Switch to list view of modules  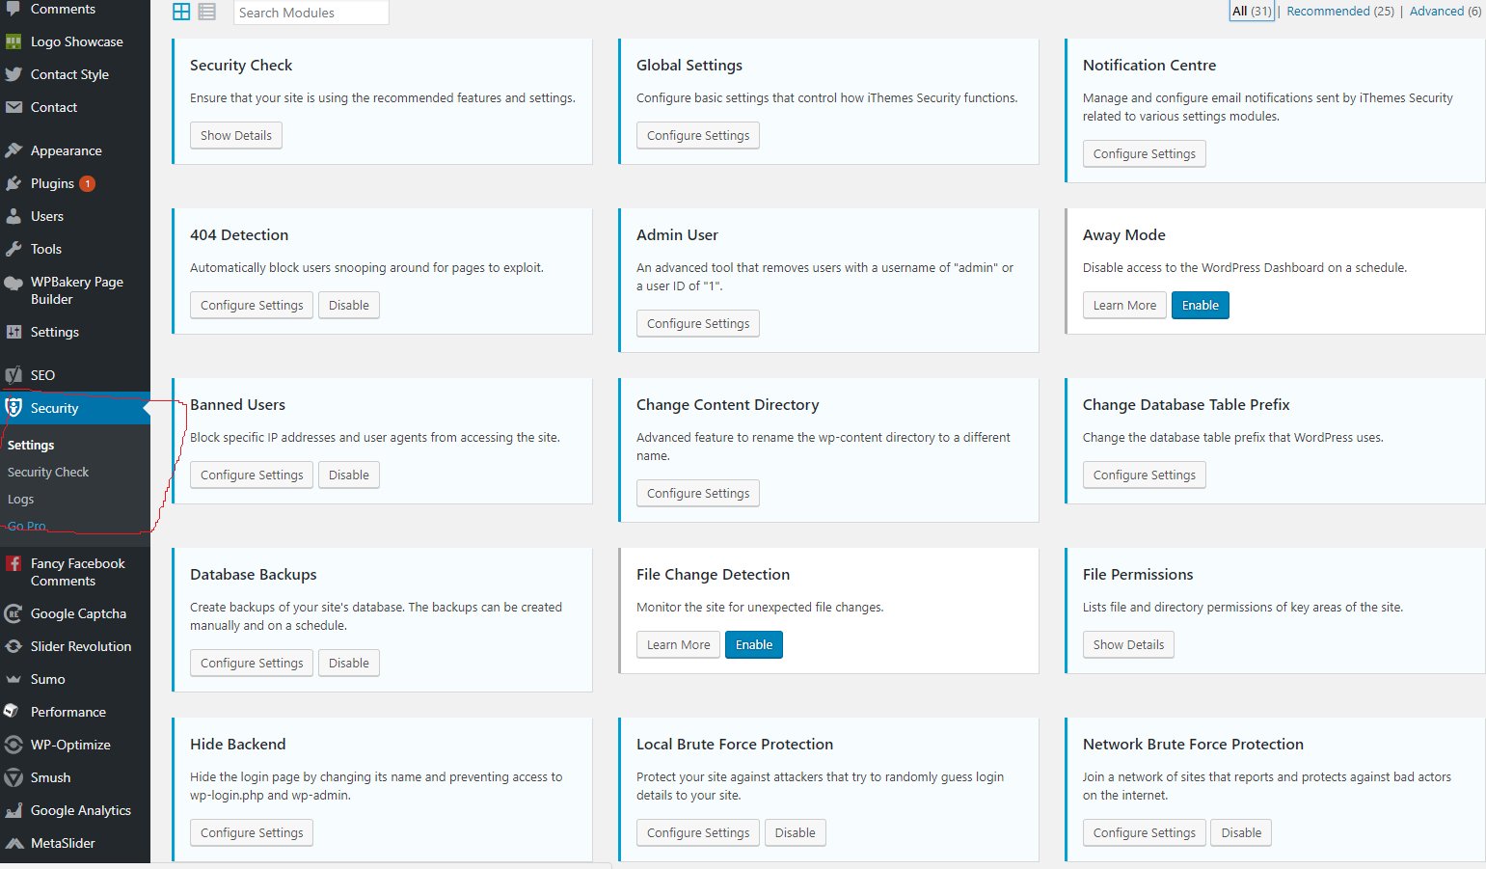click(207, 12)
